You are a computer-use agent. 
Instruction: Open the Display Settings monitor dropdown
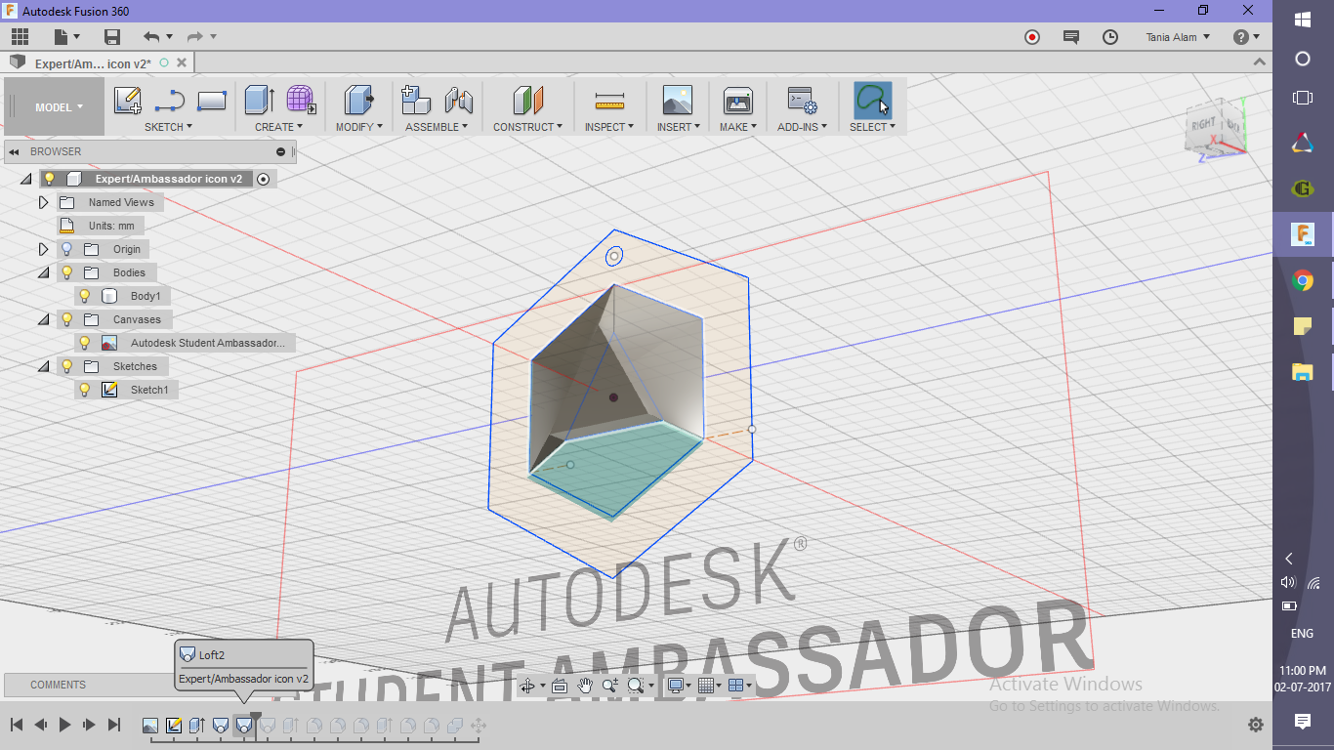(679, 686)
